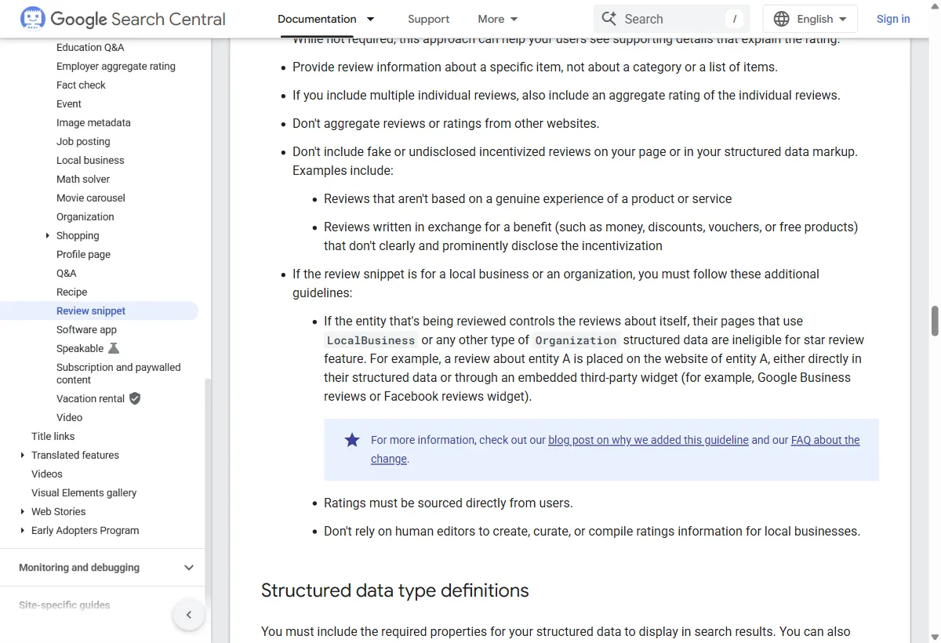Viewport: 941px width, 643px height.
Task: Click the Google Search Central logo
Action: pos(123,19)
